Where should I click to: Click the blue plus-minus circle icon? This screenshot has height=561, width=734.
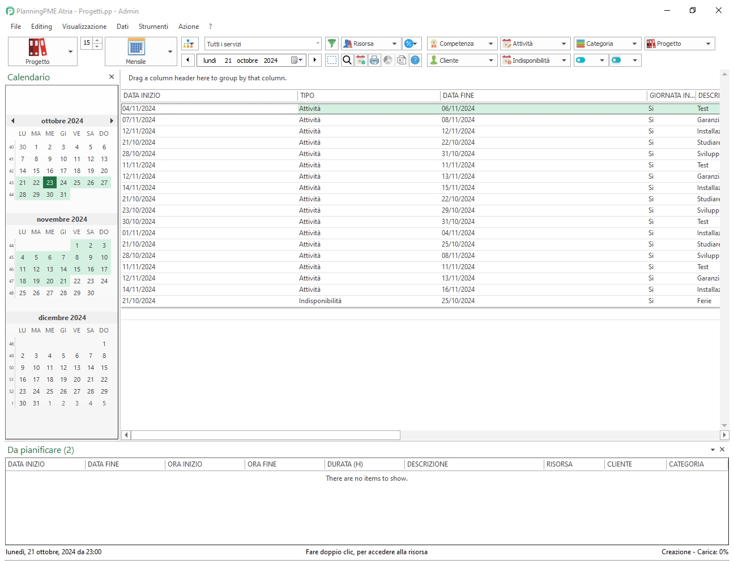pyautogui.click(x=412, y=44)
